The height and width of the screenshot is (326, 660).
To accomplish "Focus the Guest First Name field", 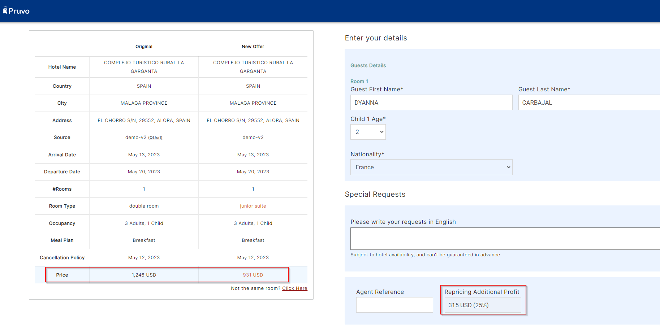I will pyautogui.click(x=431, y=103).
